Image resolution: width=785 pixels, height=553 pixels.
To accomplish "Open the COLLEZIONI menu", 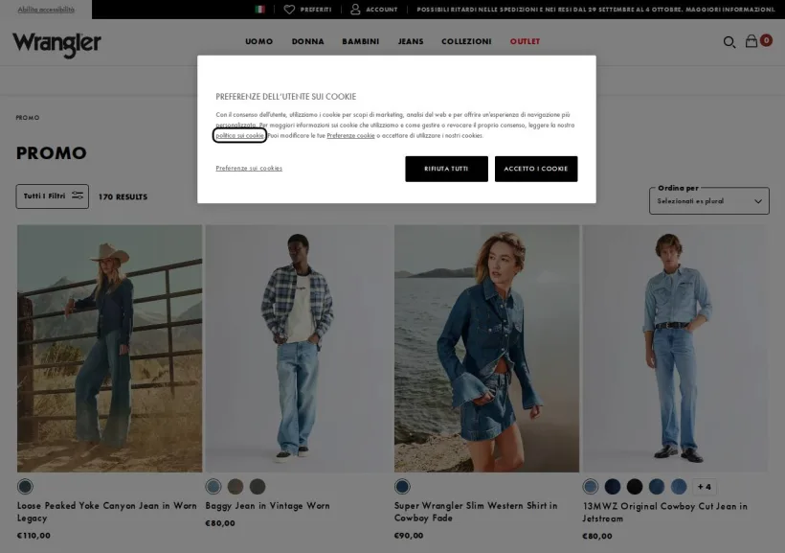I will (466, 41).
